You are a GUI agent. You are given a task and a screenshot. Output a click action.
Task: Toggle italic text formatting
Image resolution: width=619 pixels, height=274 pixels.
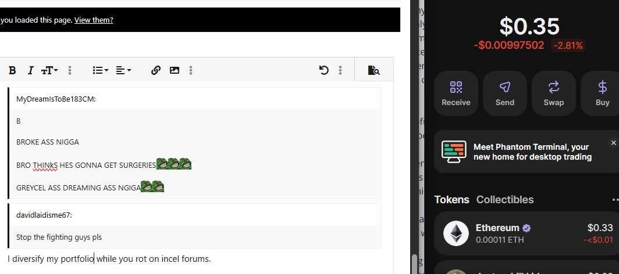(x=30, y=70)
